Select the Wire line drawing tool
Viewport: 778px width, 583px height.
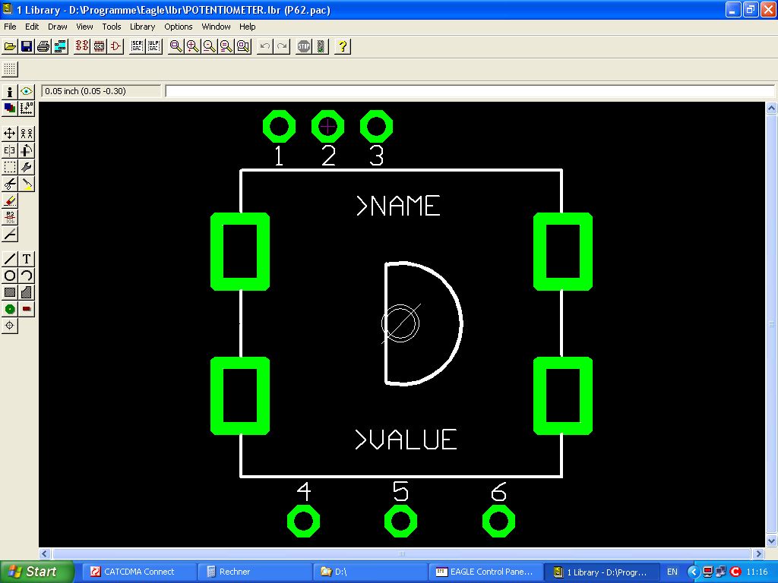9,259
